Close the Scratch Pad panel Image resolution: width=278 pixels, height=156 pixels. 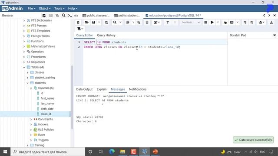click(x=275, y=36)
